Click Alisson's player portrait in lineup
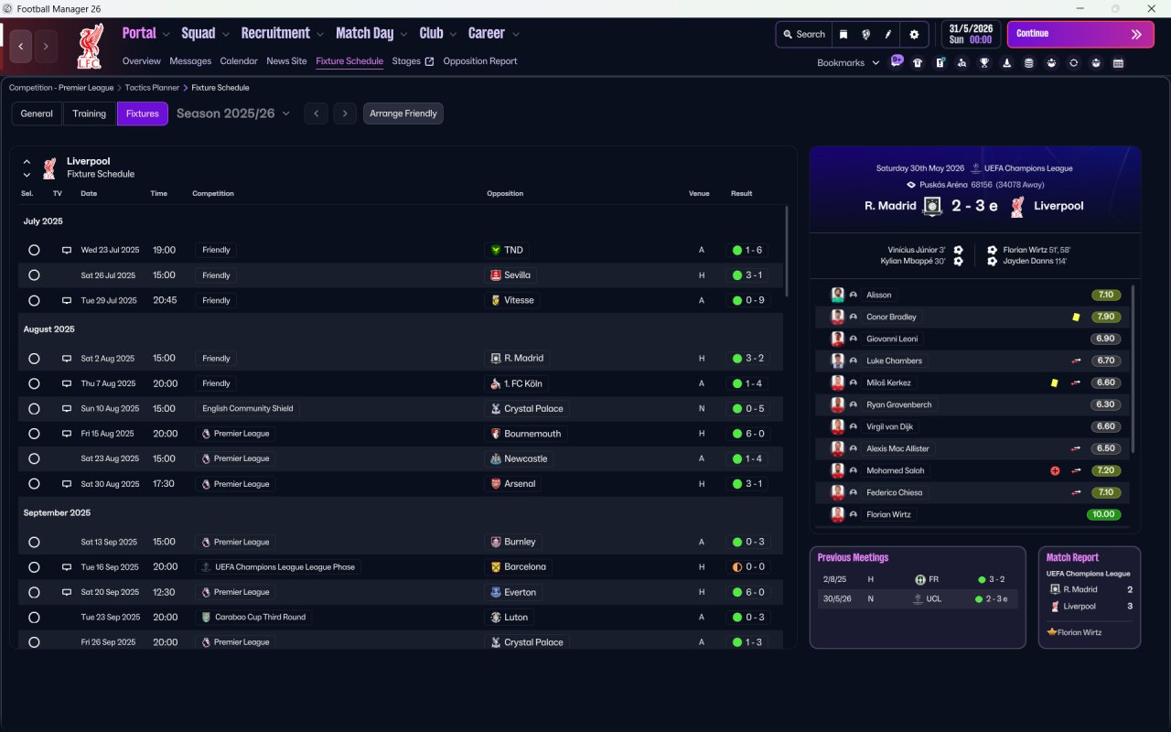The width and height of the screenshot is (1171, 732). point(837,295)
